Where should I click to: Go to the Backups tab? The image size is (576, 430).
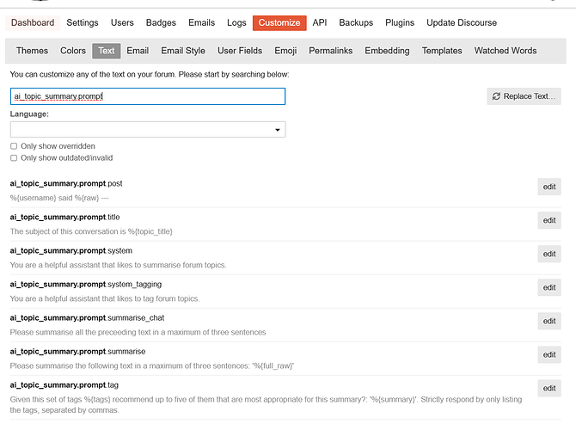point(356,22)
